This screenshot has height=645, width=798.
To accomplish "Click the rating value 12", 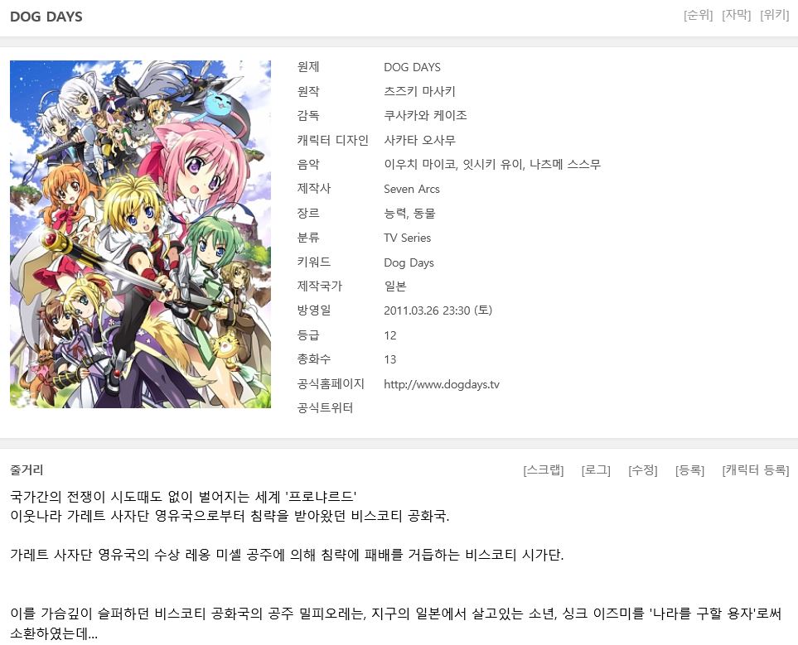I will (389, 335).
